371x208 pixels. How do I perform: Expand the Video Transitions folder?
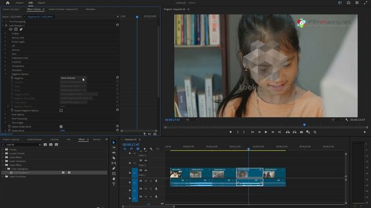click(3, 177)
